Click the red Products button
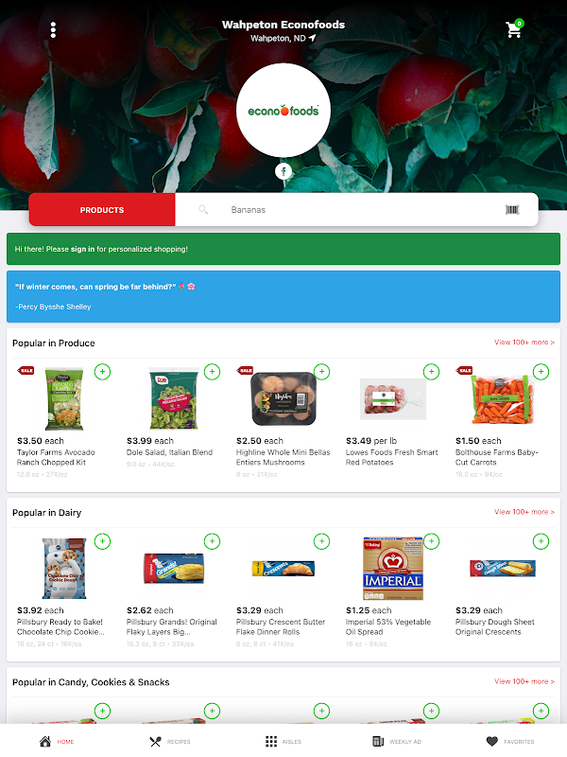 [x=102, y=210]
